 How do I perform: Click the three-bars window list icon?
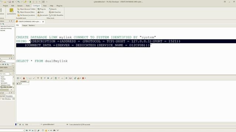tap(44, 2)
